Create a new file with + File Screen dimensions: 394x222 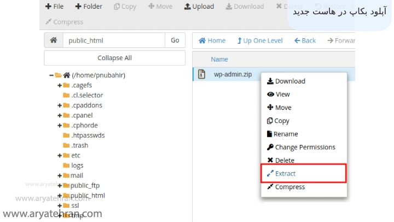click(54, 7)
